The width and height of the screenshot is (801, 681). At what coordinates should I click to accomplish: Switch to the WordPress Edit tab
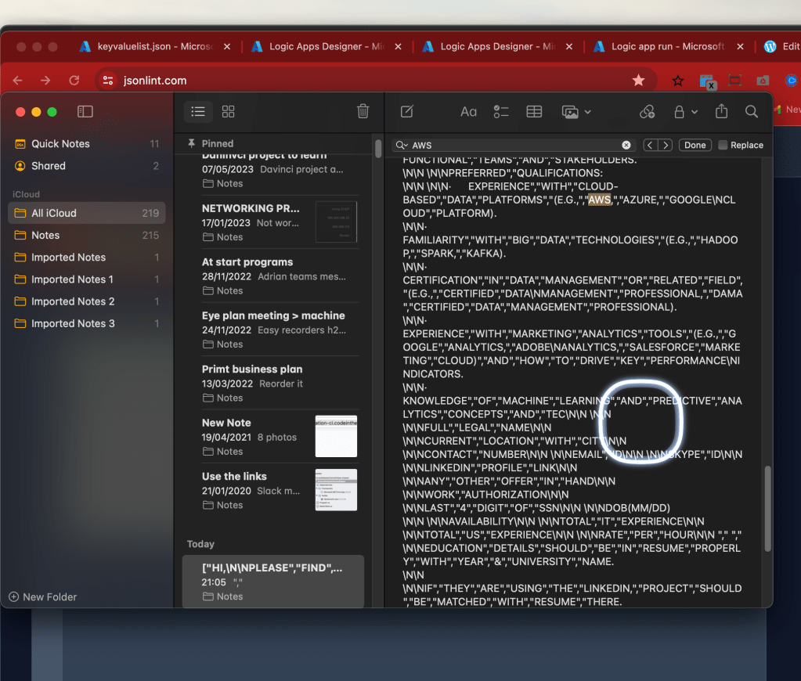pos(781,46)
